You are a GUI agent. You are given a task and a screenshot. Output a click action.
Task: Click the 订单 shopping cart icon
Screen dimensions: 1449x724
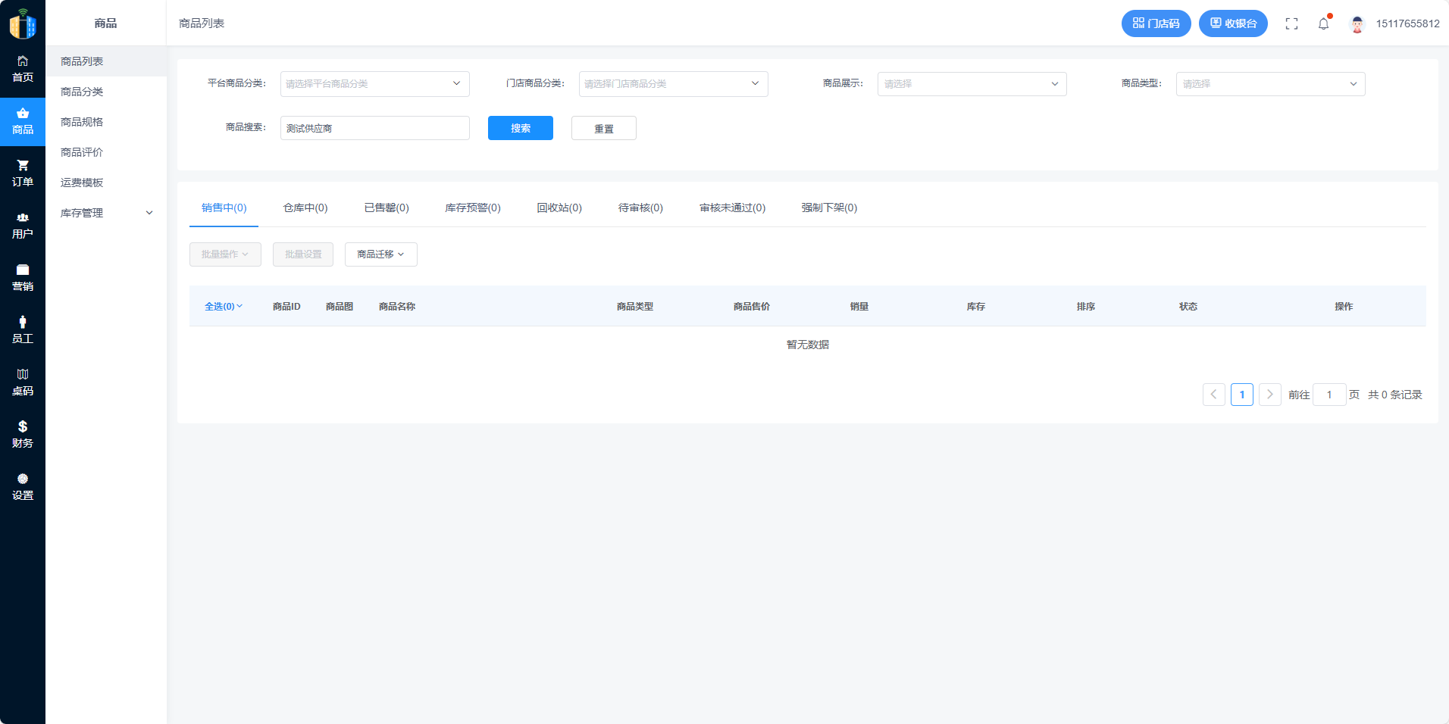click(23, 166)
